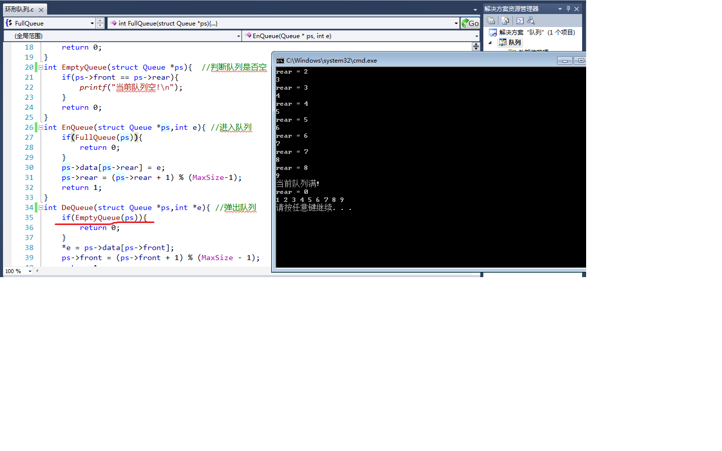Screen dimensions: 722x451
Task: Click '请按任意键继续' prompt in console
Action: click(304, 208)
